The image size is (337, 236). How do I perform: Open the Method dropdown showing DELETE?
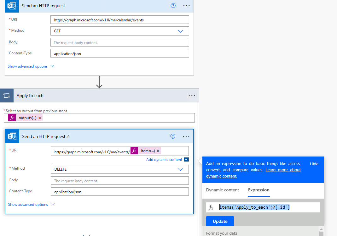click(x=180, y=169)
